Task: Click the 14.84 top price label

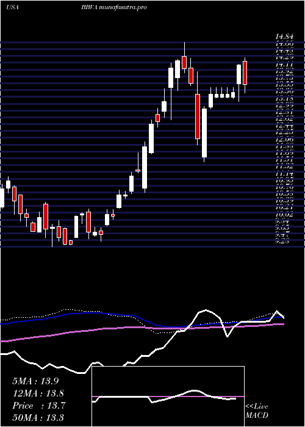Action: [284, 38]
